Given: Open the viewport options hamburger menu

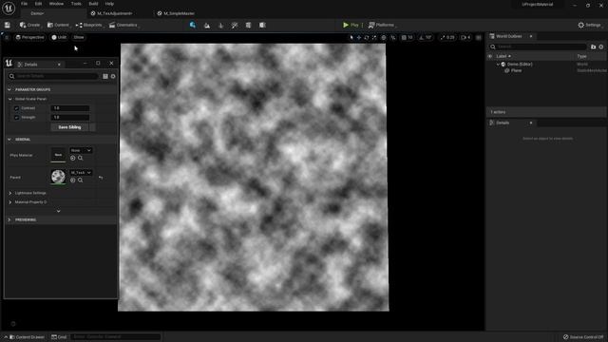Looking at the screenshot, I should click(x=7, y=38).
